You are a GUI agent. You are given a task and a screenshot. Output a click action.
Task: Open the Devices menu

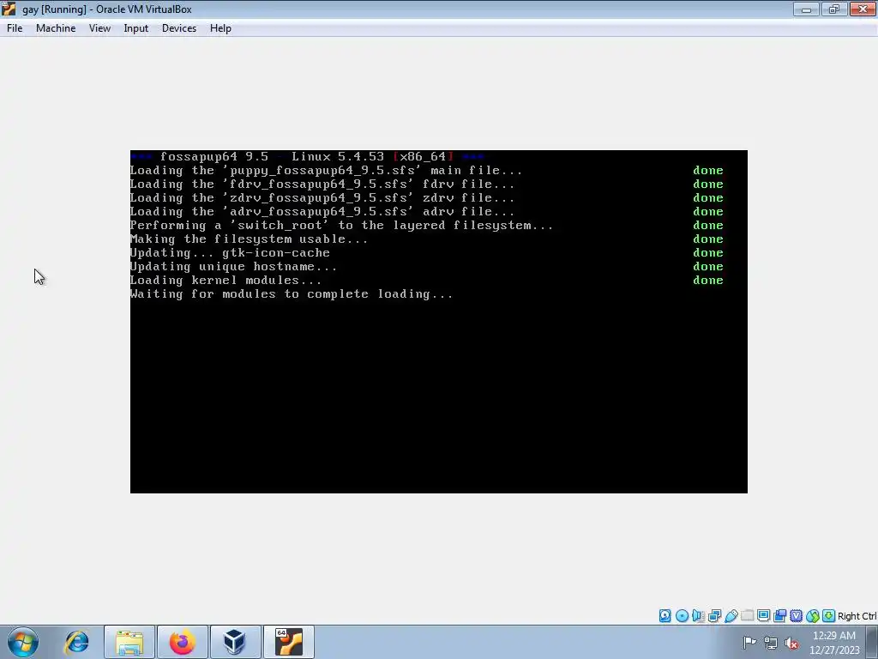179,28
